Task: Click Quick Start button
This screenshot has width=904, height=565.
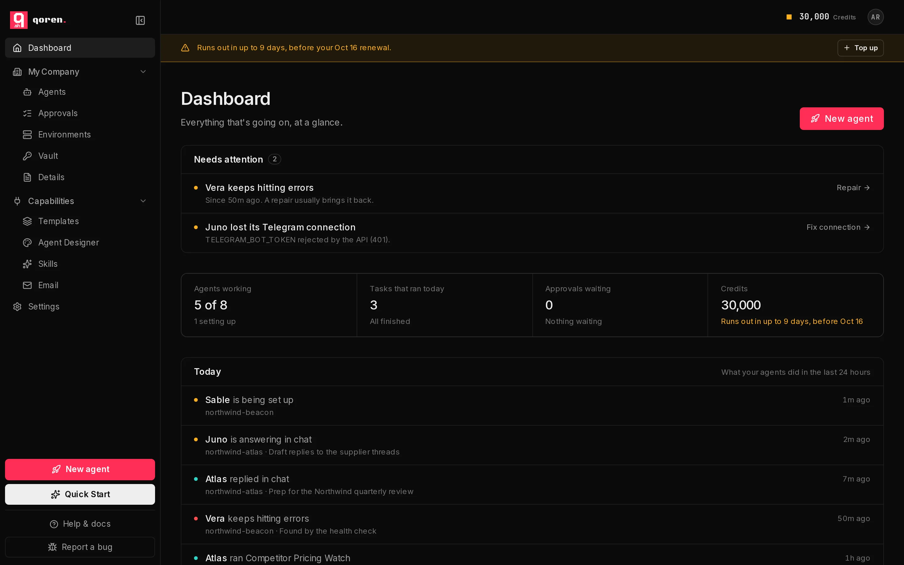Action: (x=80, y=494)
